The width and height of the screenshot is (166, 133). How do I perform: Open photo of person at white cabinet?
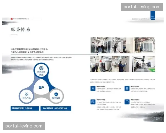pos(123,45)
